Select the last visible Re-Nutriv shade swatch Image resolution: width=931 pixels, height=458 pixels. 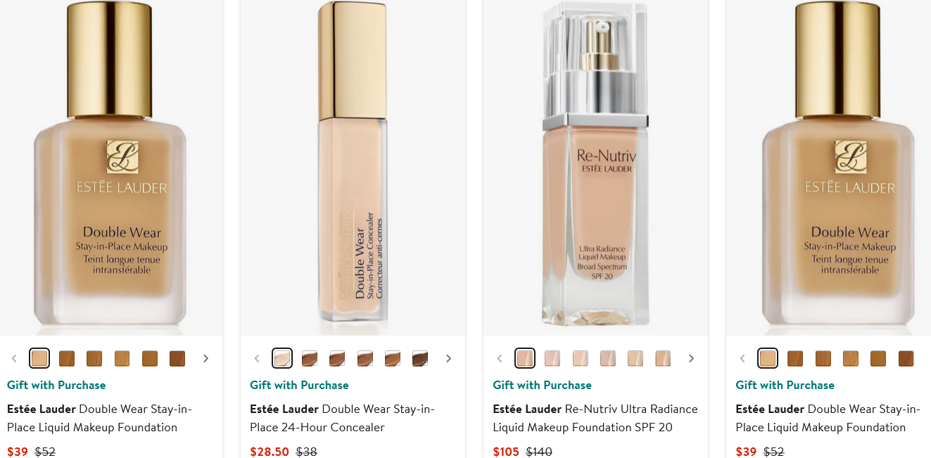[x=663, y=358]
